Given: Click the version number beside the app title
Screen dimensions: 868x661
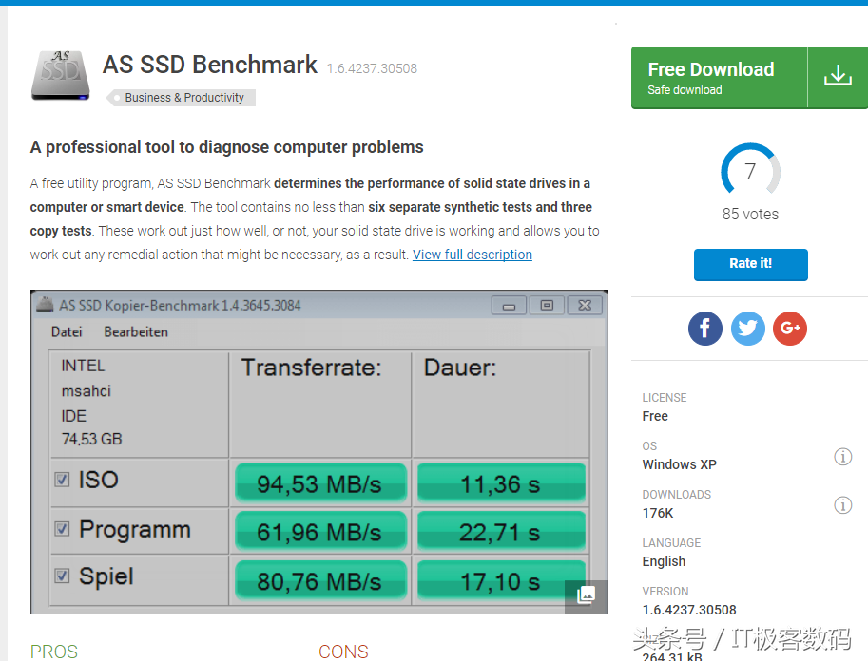Looking at the screenshot, I should click(372, 68).
